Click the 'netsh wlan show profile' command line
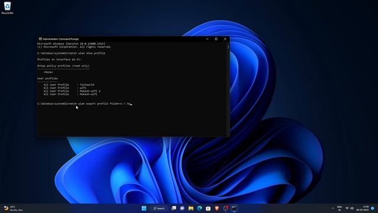The width and height of the screenshot is (378, 213). point(71,53)
